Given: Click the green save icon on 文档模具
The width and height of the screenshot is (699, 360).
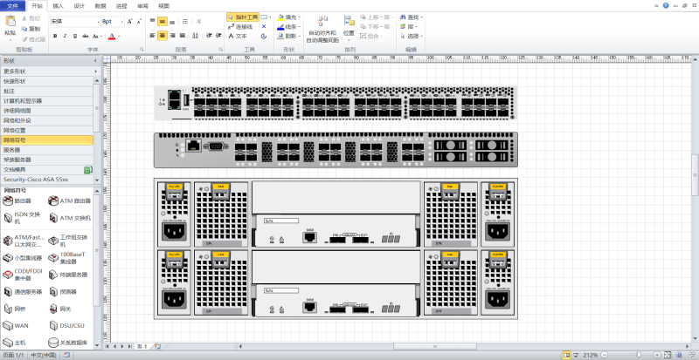Looking at the screenshot, I should pos(87,170).
